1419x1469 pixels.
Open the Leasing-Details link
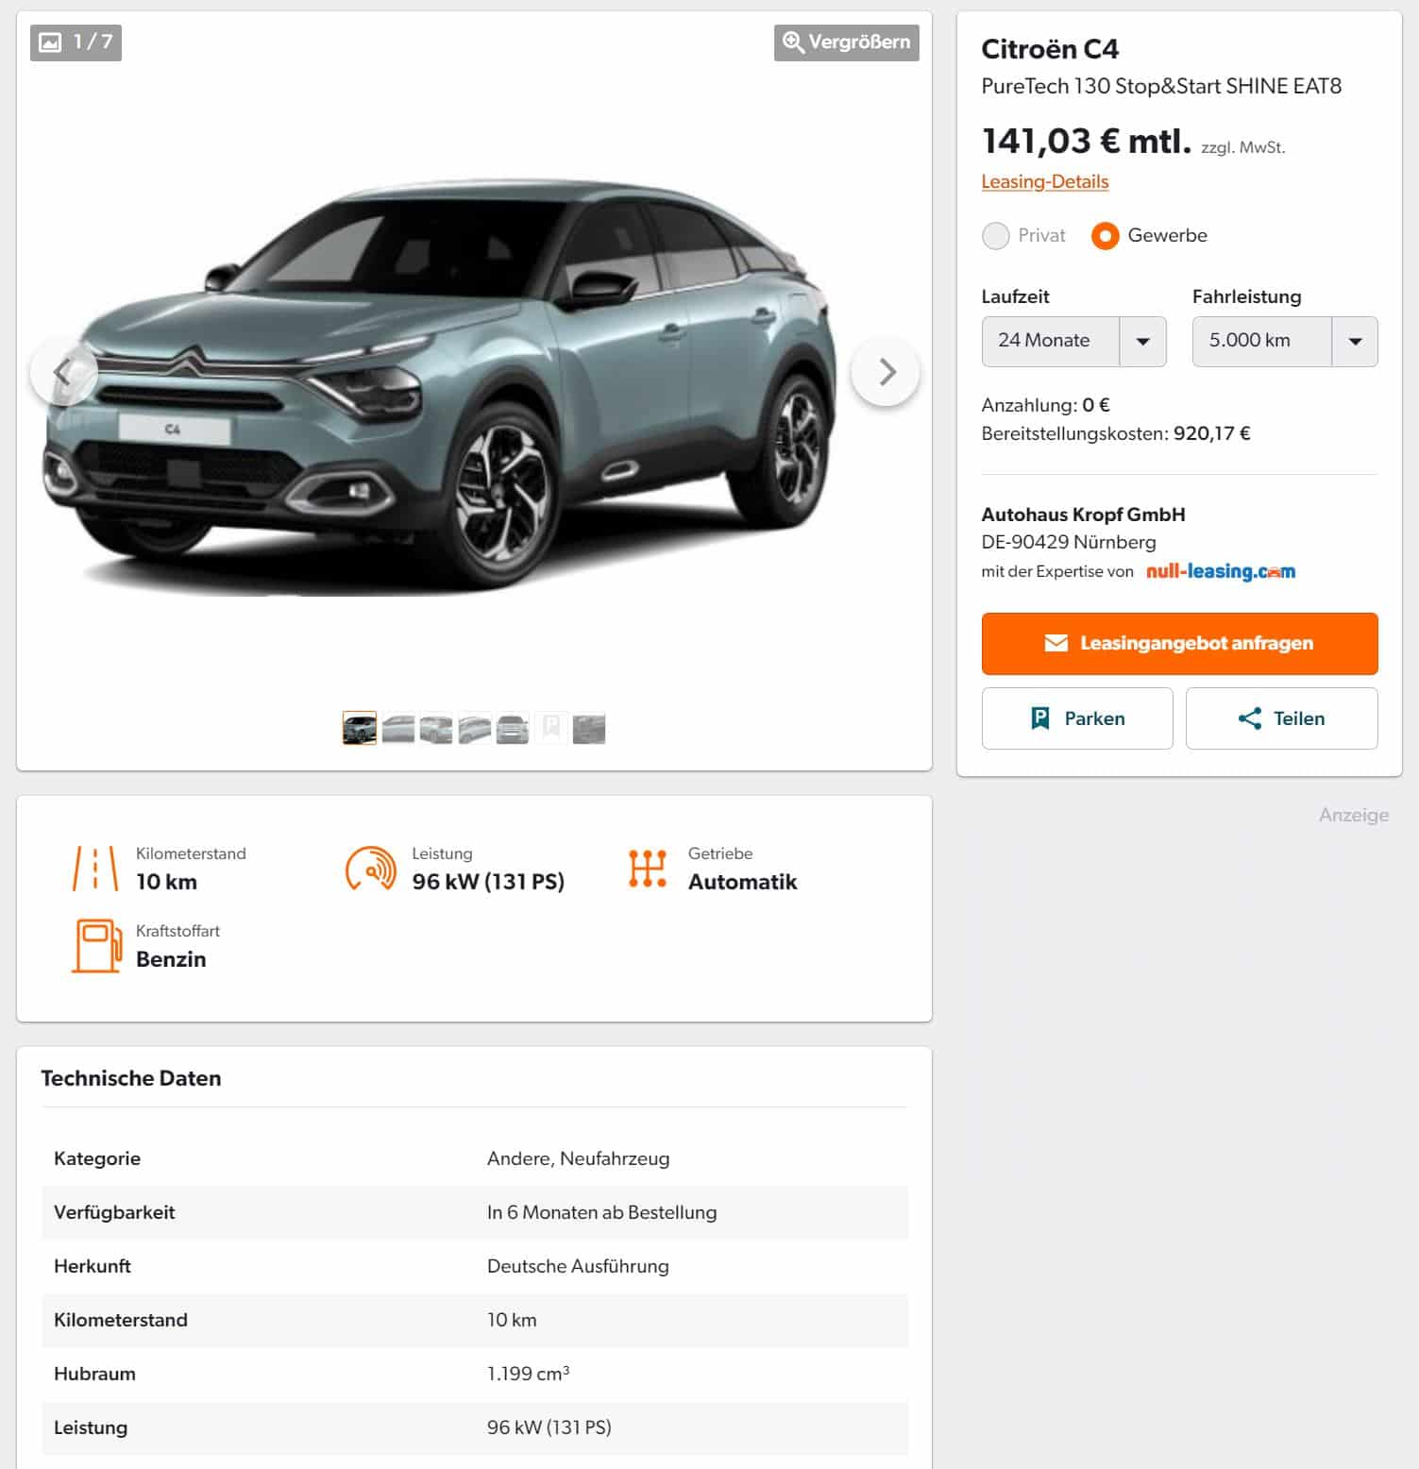point(1044,181)
